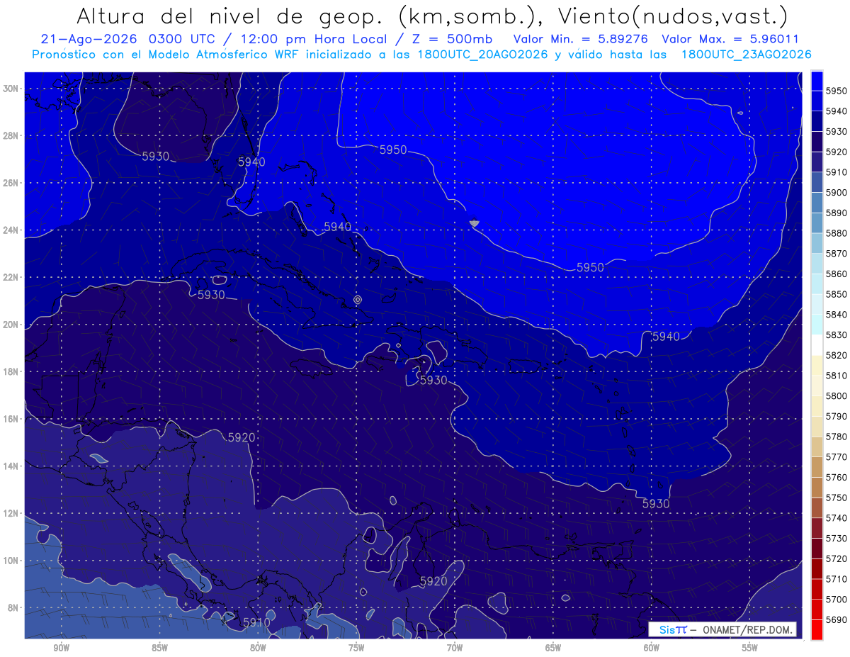
Task: Pick the dark maroon swatch between 5730 and 5720
Action: 817,548
